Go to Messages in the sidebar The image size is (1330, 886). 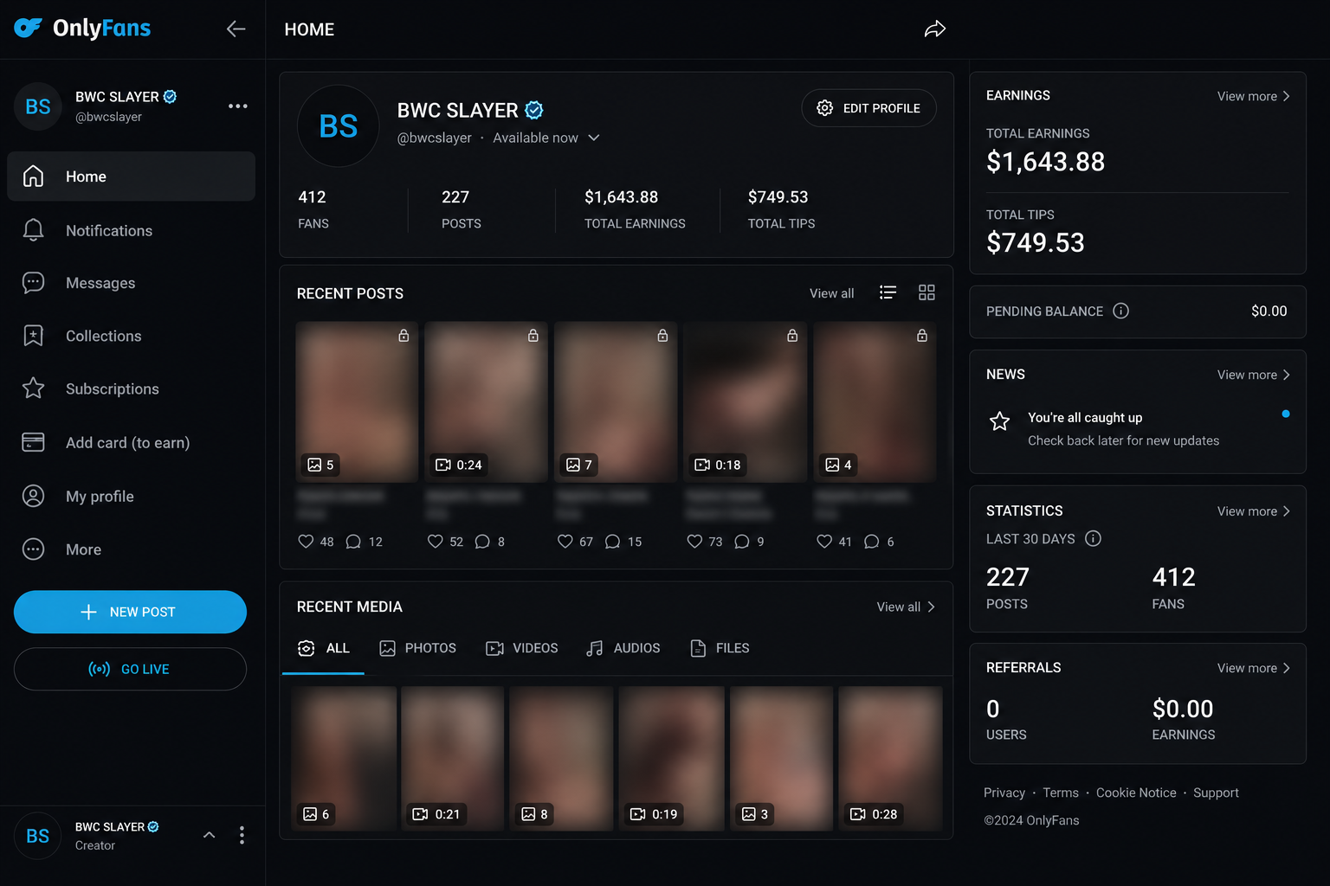pos(131,283)
